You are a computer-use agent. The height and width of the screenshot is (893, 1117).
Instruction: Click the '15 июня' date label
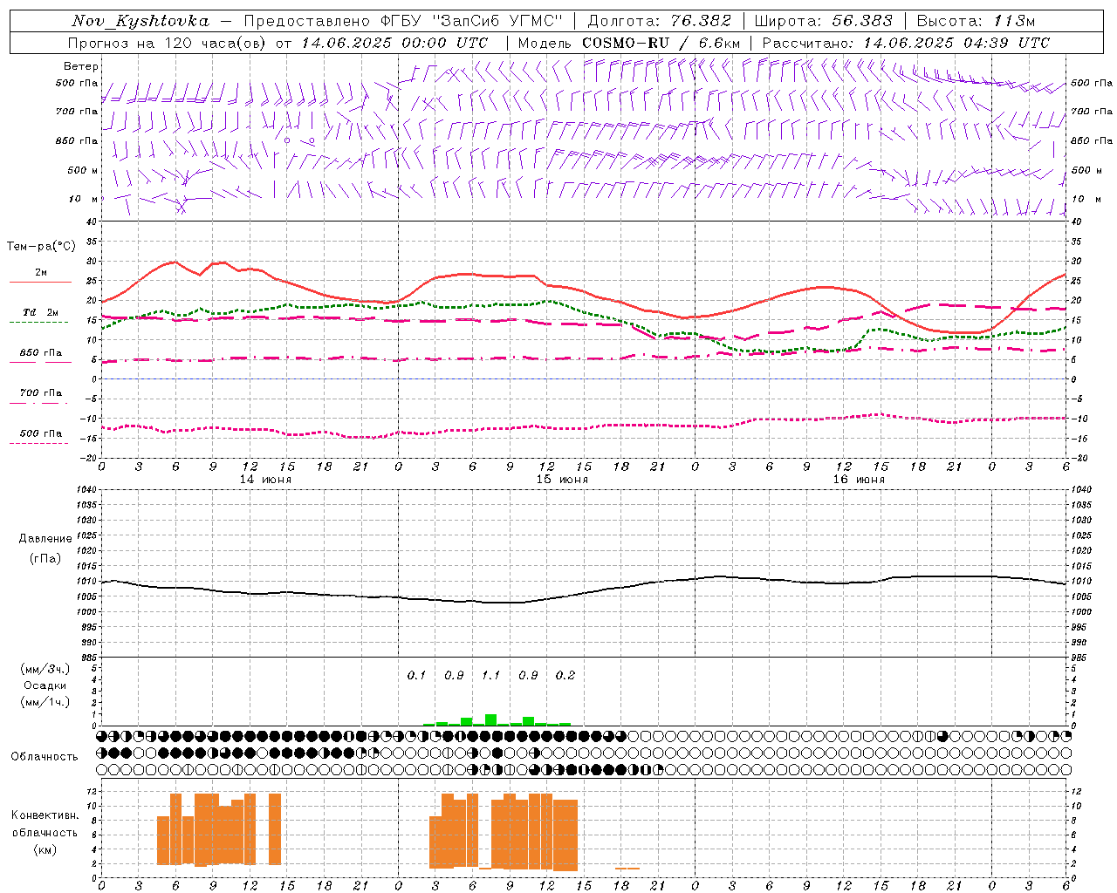(562, 480)
